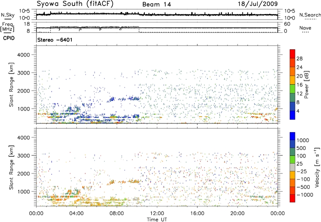The image size is (321, 222).
Task: Click the 04:00 time axis tick
Action: [77, 214]
